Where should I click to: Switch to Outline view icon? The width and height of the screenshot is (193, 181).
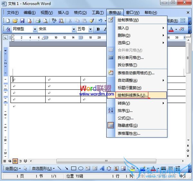click(20, 161)
